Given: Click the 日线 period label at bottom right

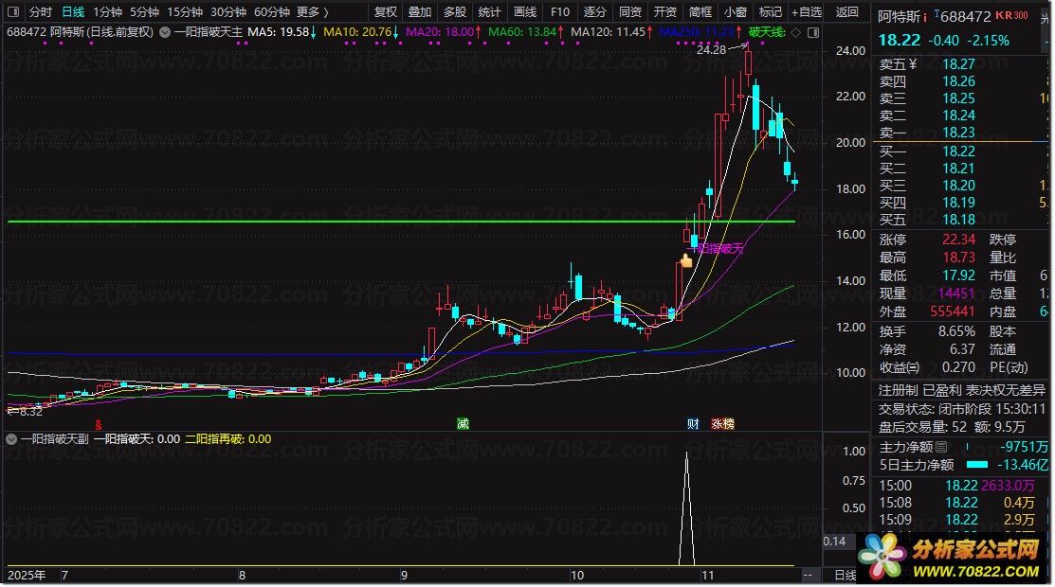Looking at the screenshot, I should pos(846,576).
